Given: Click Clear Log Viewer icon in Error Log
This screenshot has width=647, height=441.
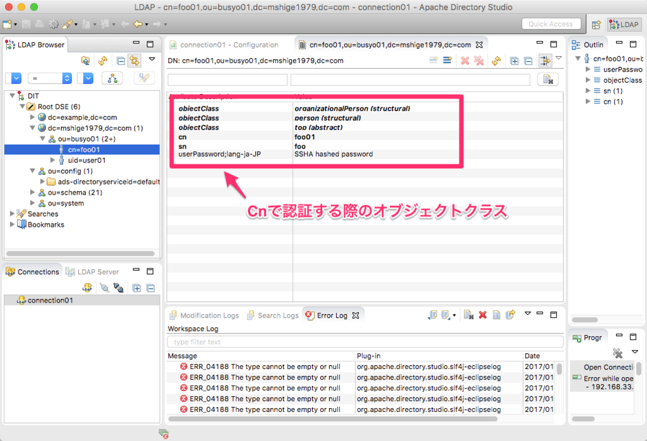Looking at the screenshot, I should pyautogui.click(x=468, y=315).
